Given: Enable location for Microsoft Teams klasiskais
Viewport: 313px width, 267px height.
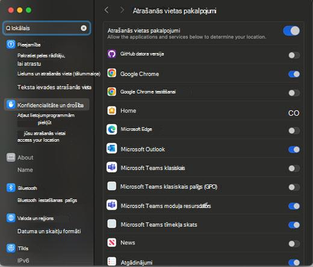Looking at the screenshot, I should (x=294, y=168).
